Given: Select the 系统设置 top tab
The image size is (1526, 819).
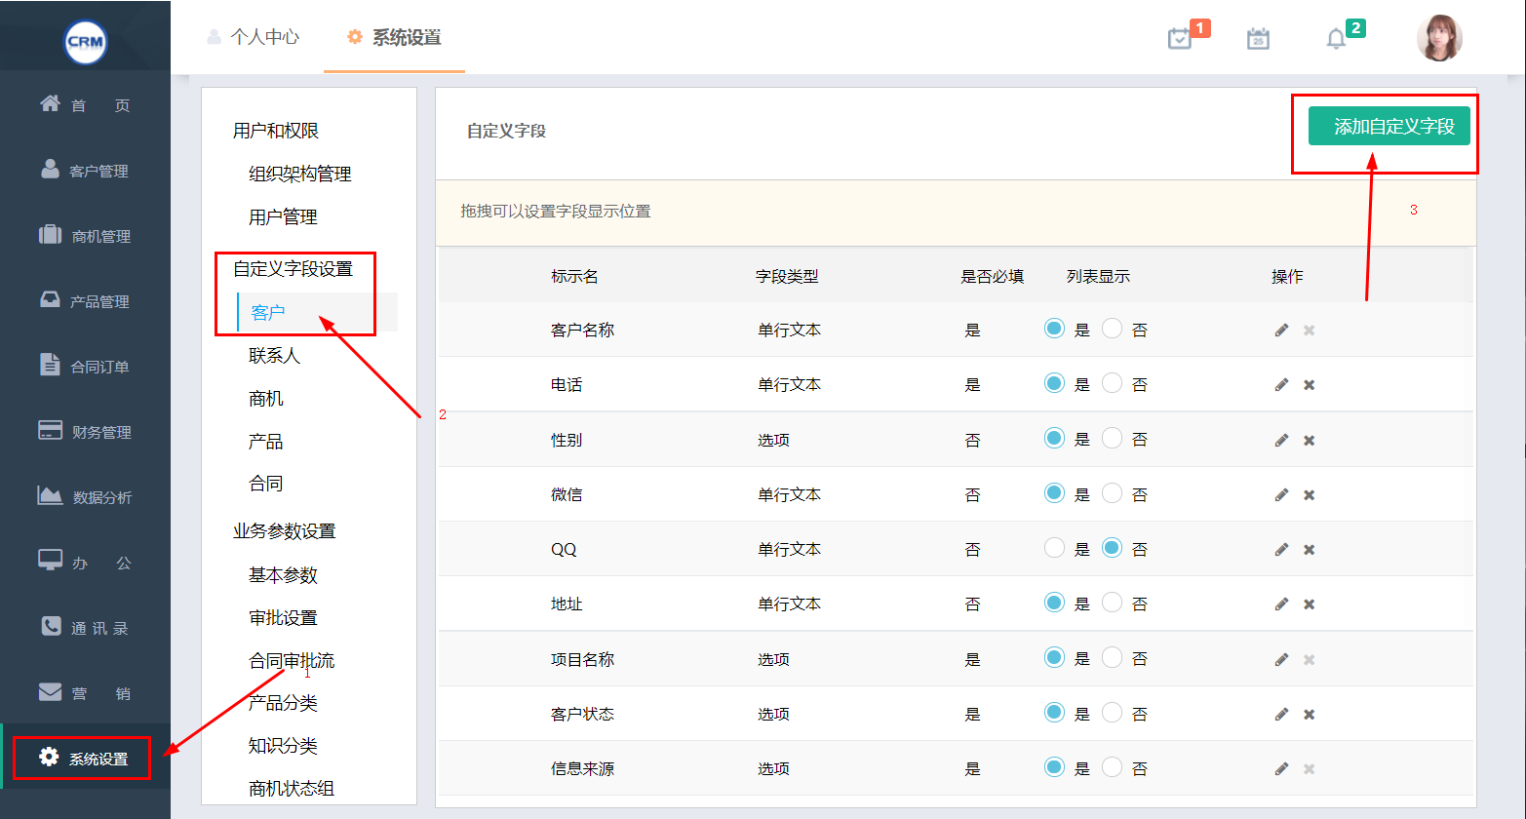Looking at the screenshot, I should (395, 37).
